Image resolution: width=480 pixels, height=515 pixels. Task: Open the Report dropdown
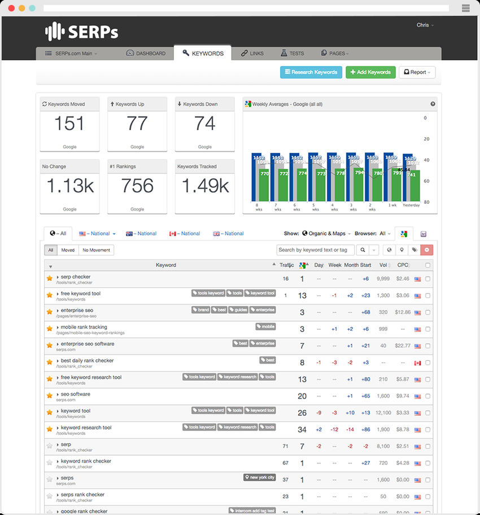tap(417, 72)
